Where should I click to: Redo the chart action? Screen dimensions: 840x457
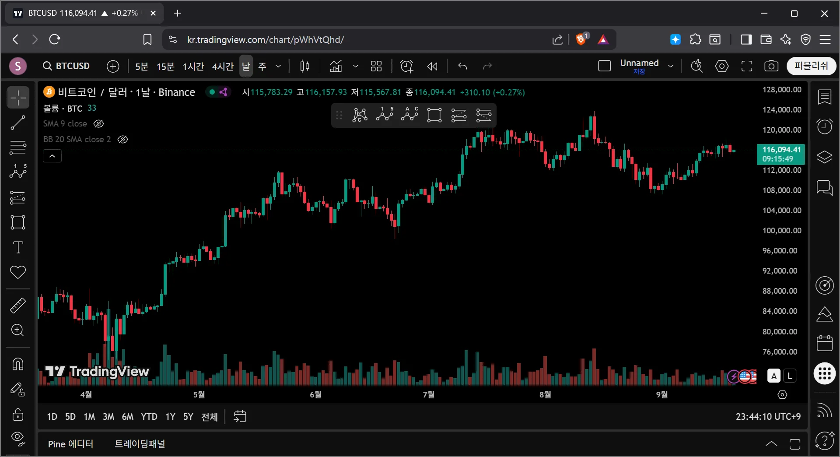point(487,66)
